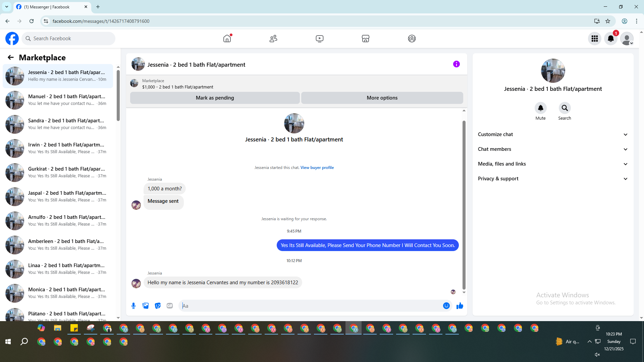Expand Media, files and links section

coord(553,164)
